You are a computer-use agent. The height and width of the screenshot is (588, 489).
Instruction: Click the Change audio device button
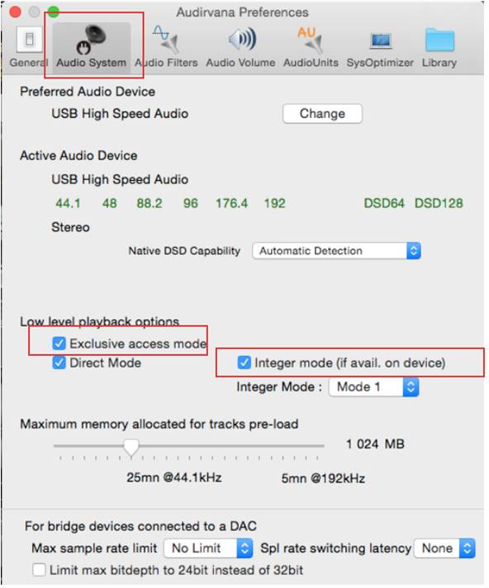click(x=322, y=114)
